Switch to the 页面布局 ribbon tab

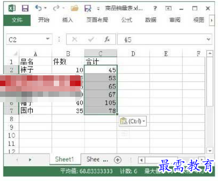pos(97,20)
